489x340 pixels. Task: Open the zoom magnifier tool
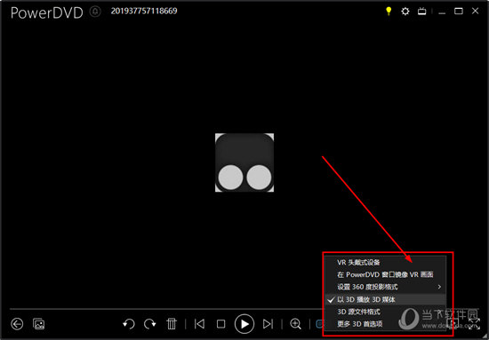[x=295, y=324]
